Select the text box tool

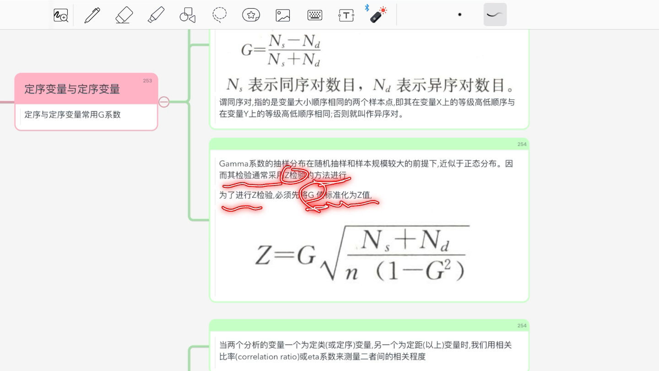(346, 15)
